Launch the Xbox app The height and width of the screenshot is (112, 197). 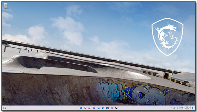(x=117, y=108)
